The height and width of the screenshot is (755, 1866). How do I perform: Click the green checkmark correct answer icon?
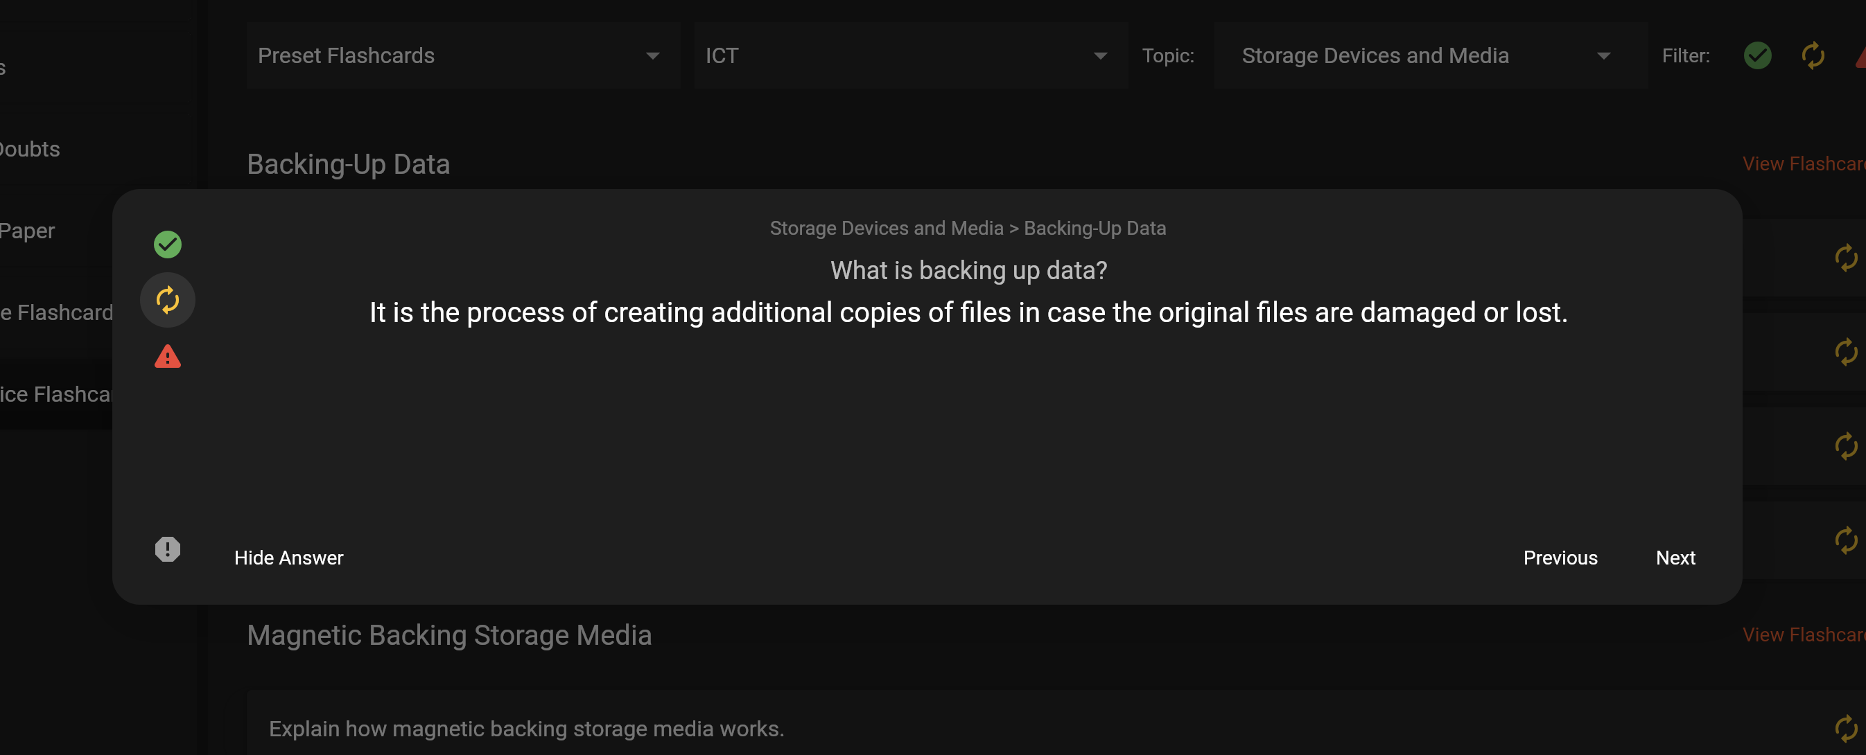pyautogui.click(x=166, y=245)
